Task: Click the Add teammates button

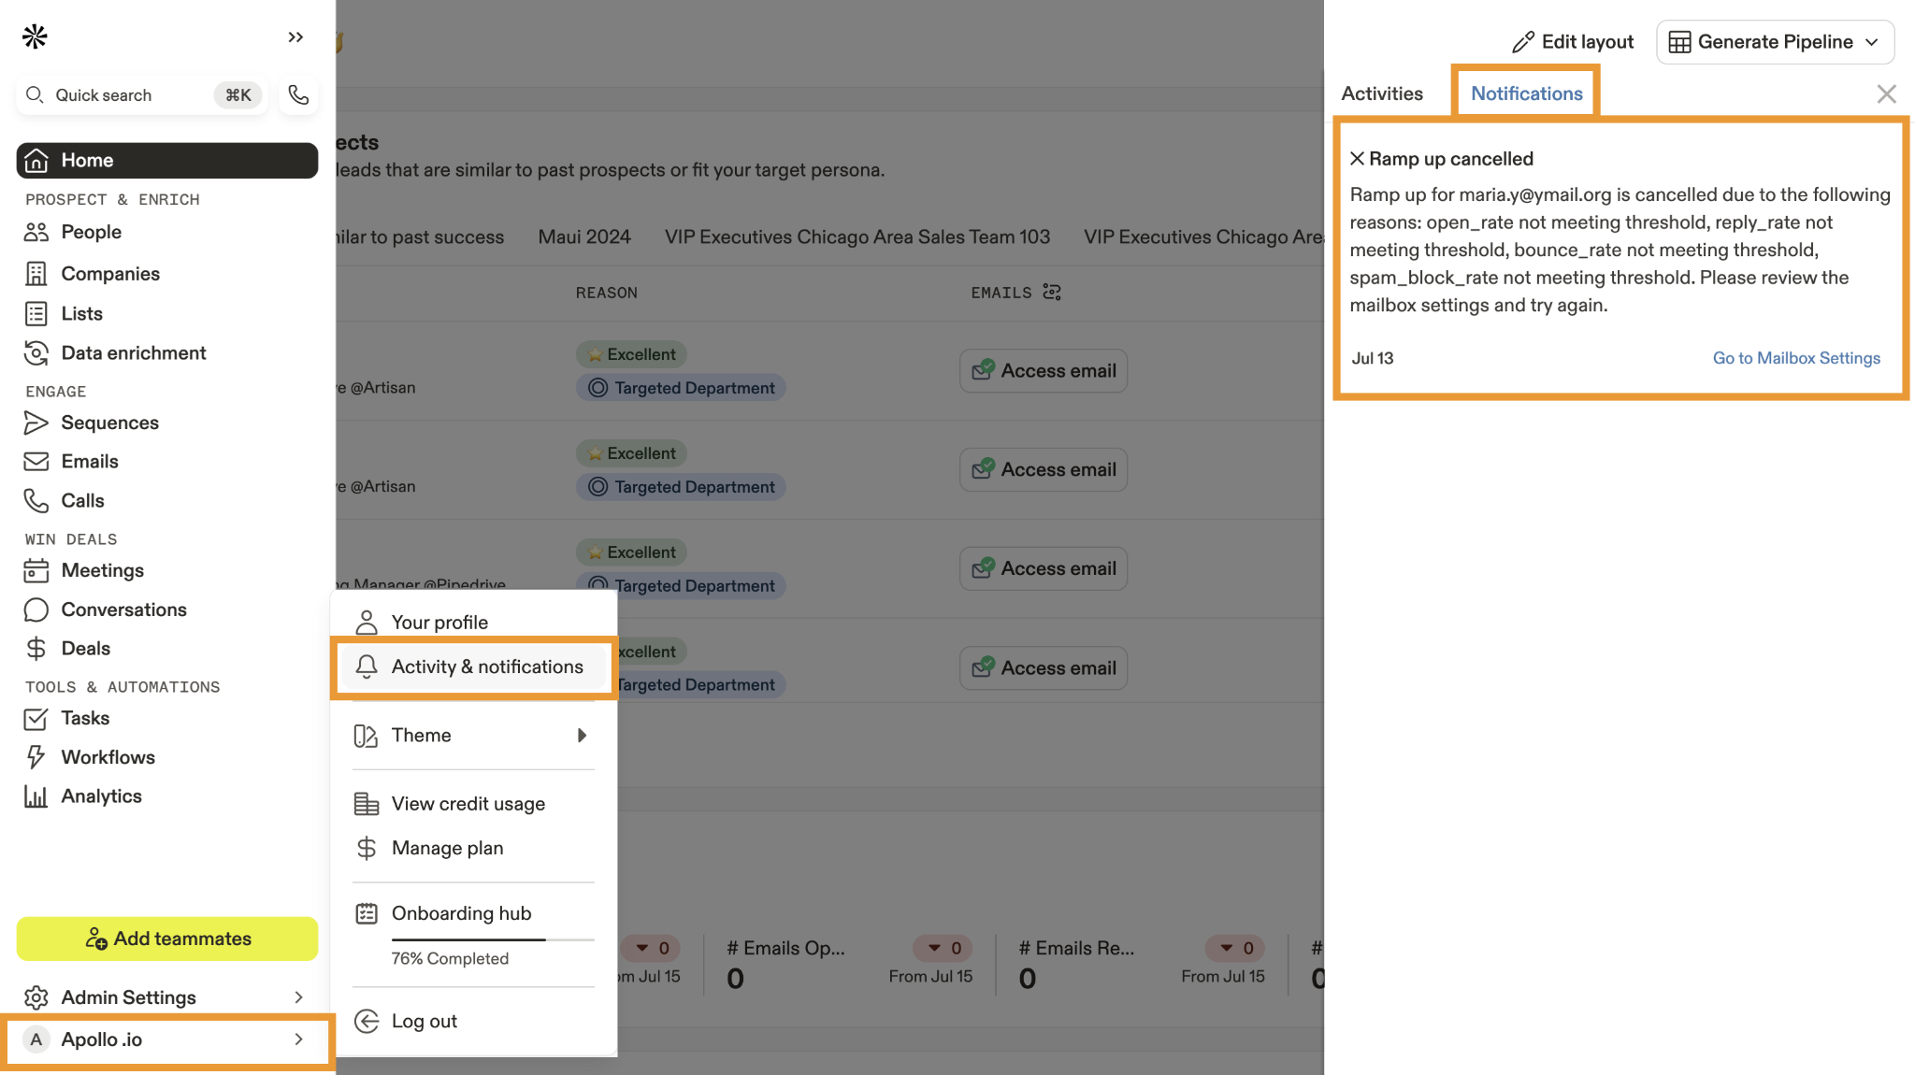Action: click(x=167, y=939)
